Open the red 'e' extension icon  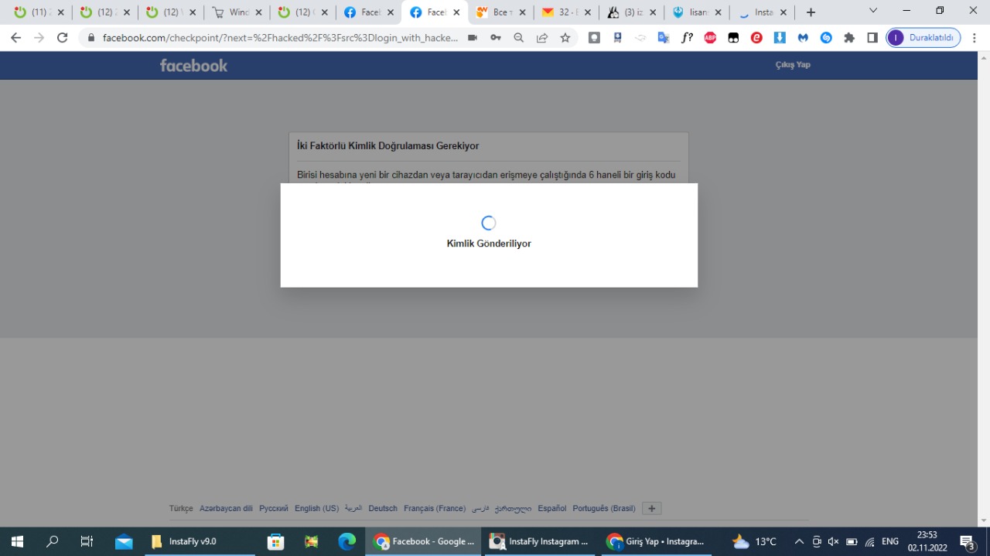[x=756, y=37]
